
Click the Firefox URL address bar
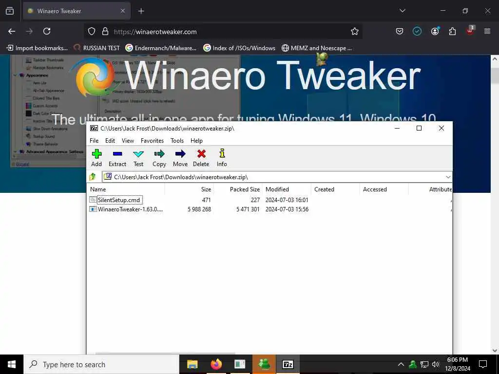[x=223, y=32]
